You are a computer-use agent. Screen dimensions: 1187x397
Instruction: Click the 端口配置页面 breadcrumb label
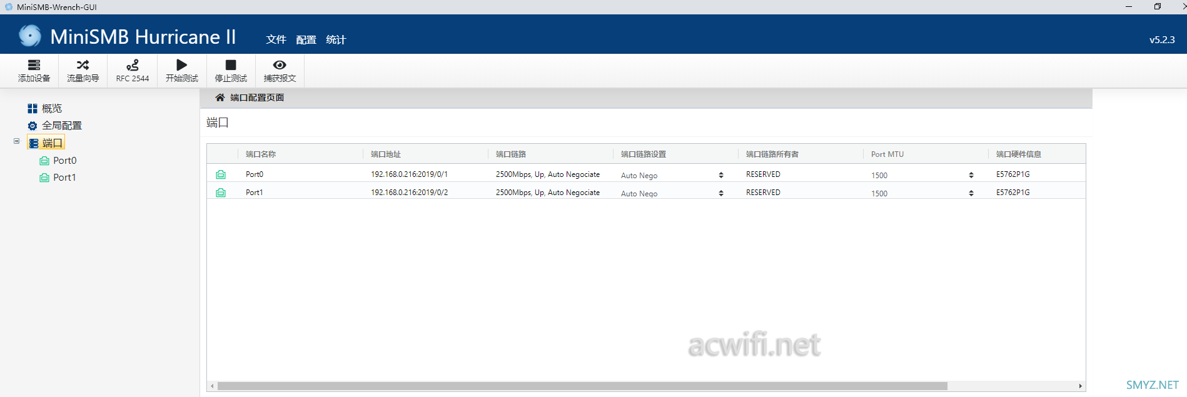tap(257, 98)
